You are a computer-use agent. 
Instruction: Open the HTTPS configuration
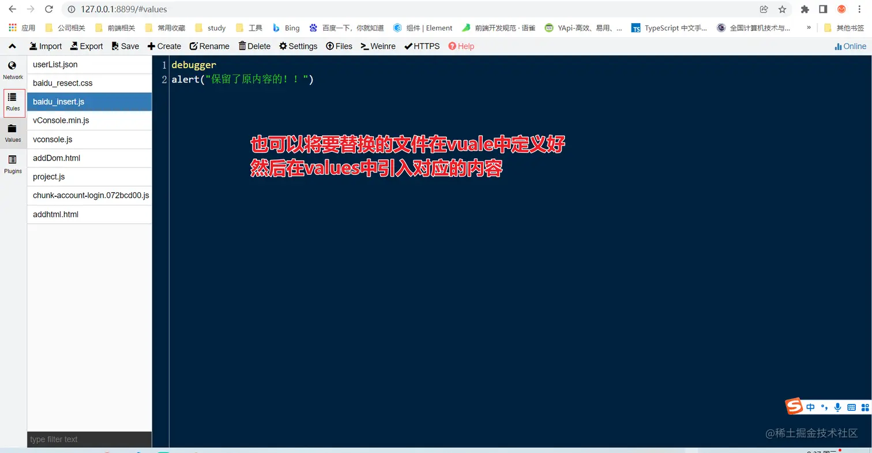coord(422,46)
